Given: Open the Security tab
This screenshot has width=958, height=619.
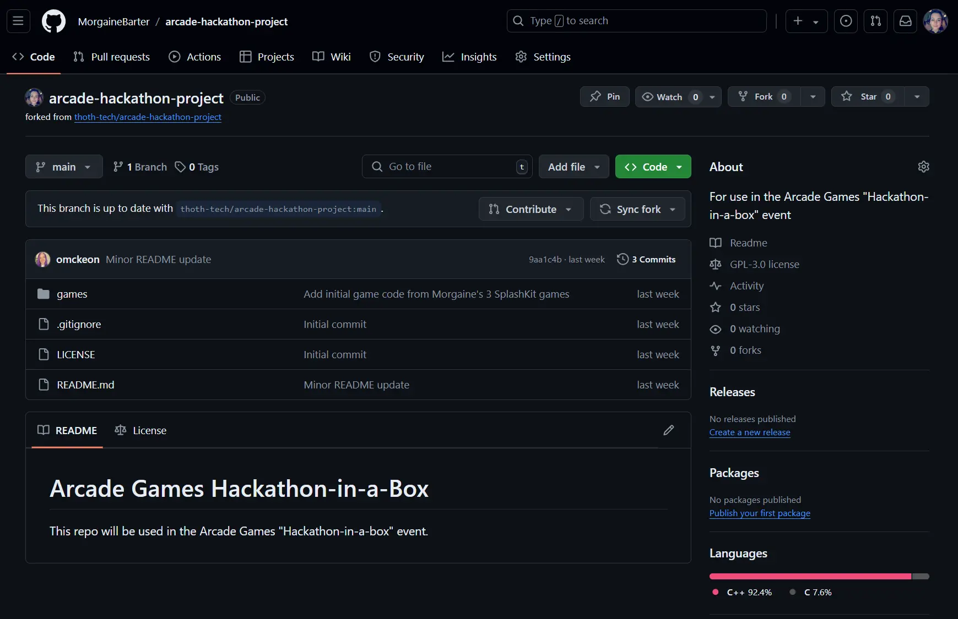Looking at the screenshot, I should pyautogui.click(x=397, y=57).
